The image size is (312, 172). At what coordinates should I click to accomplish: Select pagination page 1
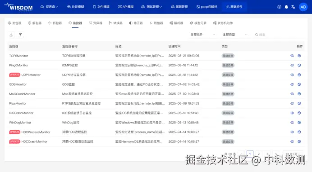coord(250,154)
